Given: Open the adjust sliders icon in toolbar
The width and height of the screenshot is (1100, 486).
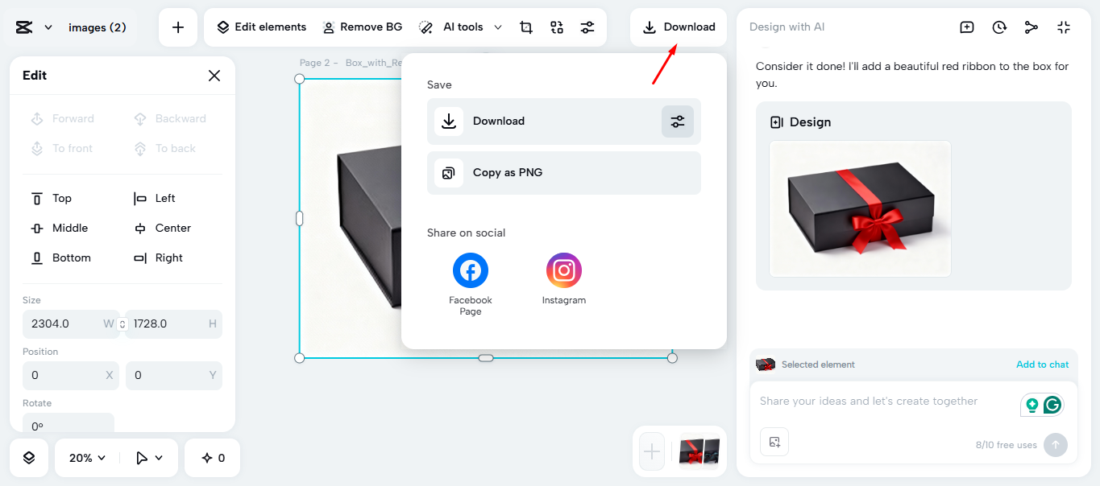Looking at the screenshot, I should [x=587, y=27].
